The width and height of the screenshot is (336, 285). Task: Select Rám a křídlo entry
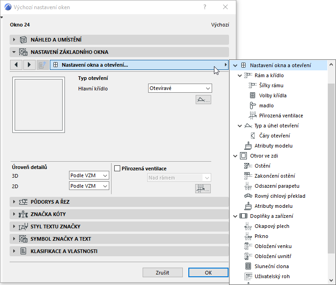pos(269,75)
